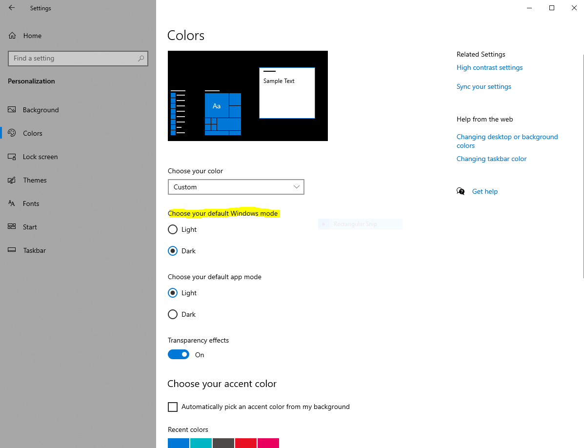Select Lock screen in the sidebar
Viewport: 584px width, 448px height.
point(40,157)
